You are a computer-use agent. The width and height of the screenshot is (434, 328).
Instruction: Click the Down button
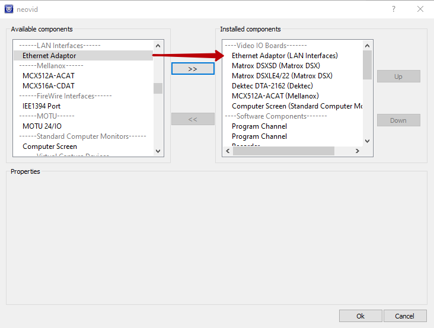pyautogui.click(x=398, y=120)
